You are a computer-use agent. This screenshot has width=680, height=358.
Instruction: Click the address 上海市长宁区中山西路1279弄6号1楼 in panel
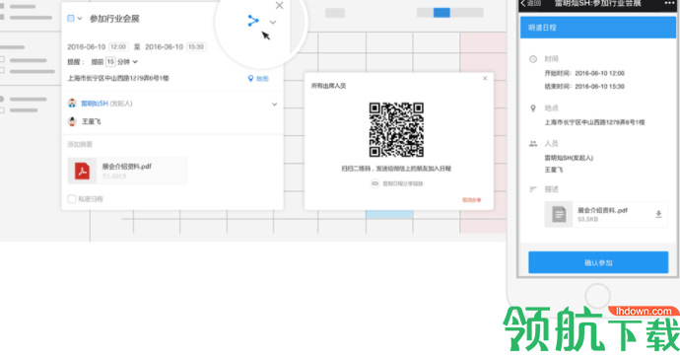[118, 78]
